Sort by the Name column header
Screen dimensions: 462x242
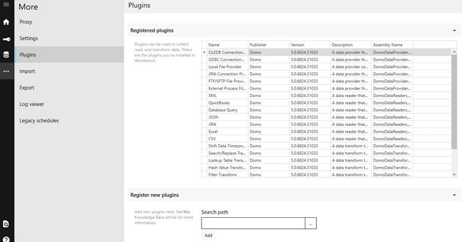[x=228, y=45]
